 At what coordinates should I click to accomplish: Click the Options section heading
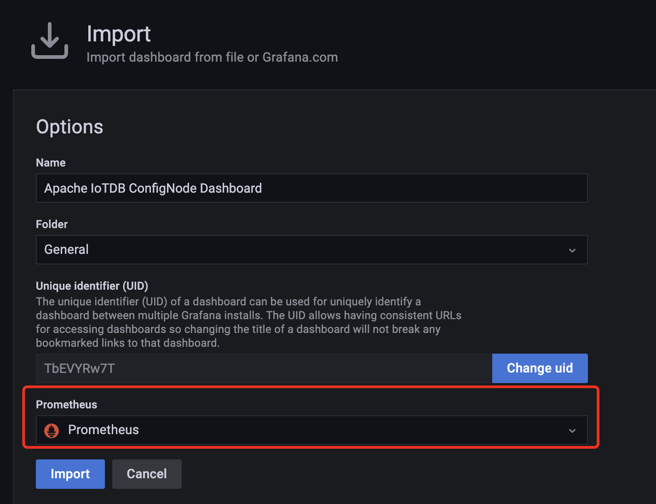click(x=70, y=127)
